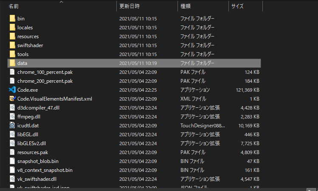The height and width of the screenshot is (191, 318).
Task: Click the libGLESv2.dll file icon
Action: point(12,143)
